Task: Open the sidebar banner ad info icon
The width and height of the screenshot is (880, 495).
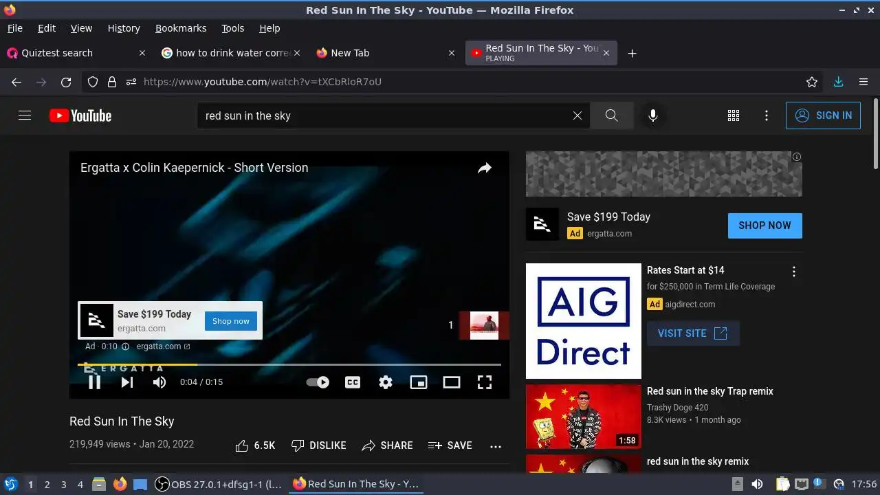Action: click(797, 157)
